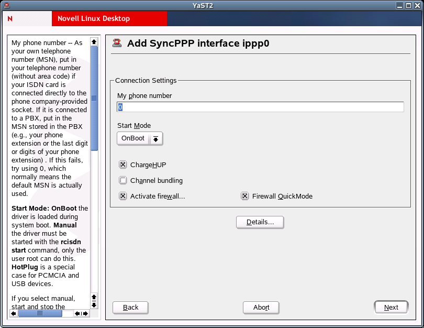Click the help panel's vertical scrollbar thumb
This screenshot has width=424, height=328.
94,98
